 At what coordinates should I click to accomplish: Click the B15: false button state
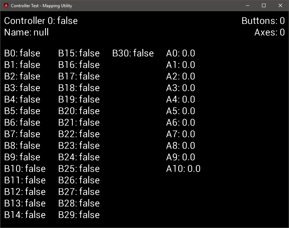tap(79, 53)
